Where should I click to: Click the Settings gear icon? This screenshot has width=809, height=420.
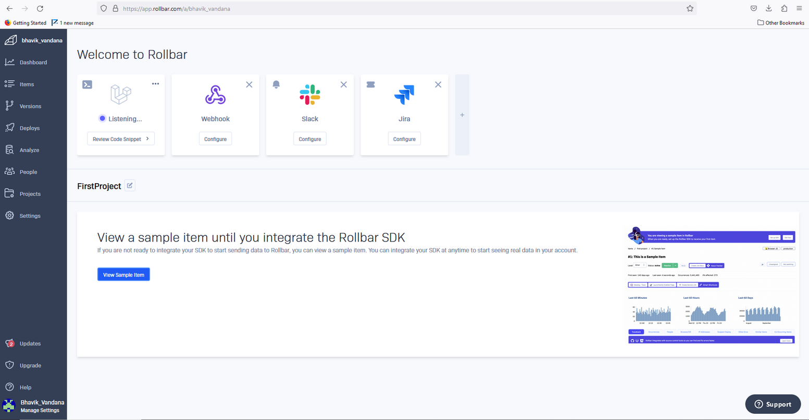pos(9,215)
